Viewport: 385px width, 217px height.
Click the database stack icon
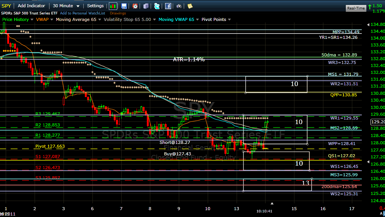coord(146,6)
